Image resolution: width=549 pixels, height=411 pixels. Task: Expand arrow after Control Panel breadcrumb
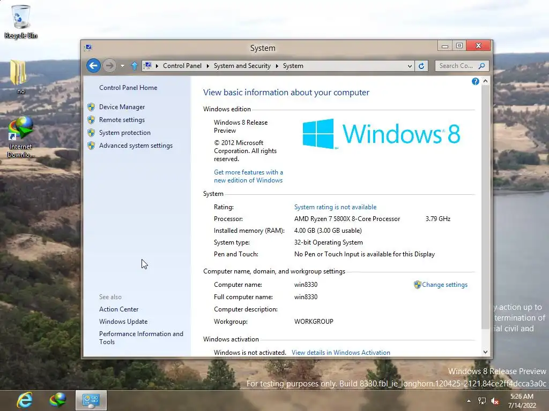[x=207, y=66]
